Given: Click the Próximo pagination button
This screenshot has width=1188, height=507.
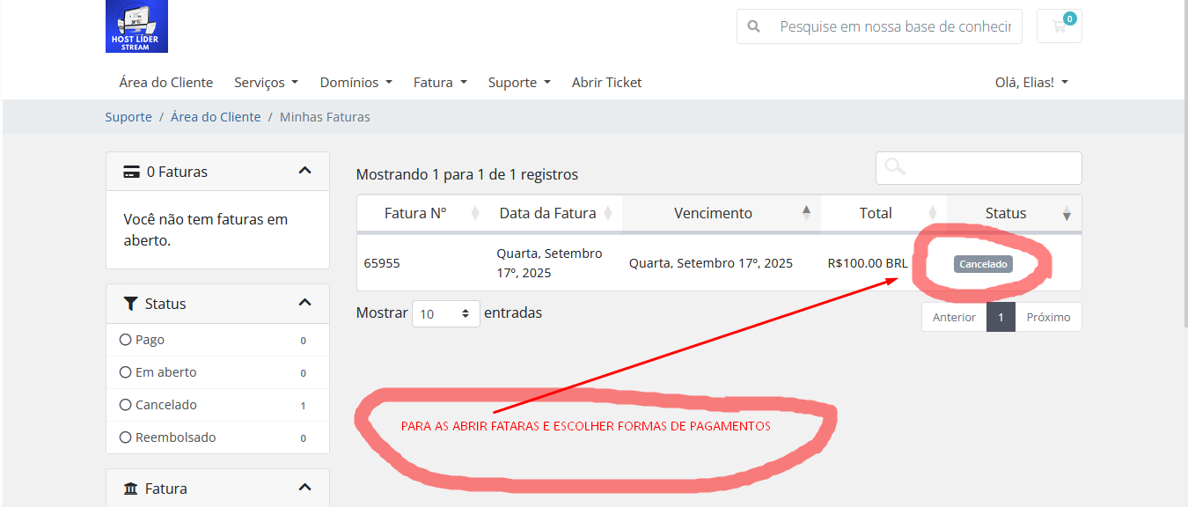Looking at the screenshot, I should [x=1048, y=317].
